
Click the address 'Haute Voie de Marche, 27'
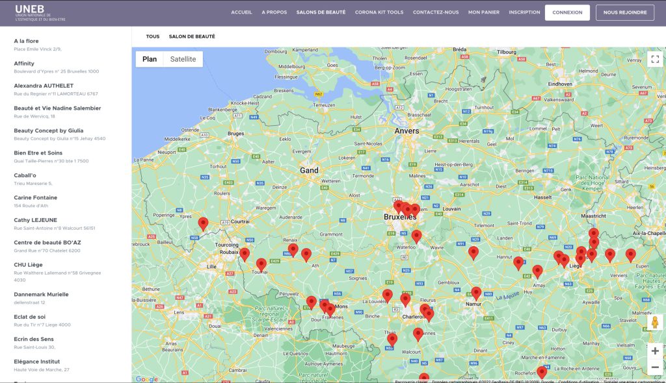42,370
